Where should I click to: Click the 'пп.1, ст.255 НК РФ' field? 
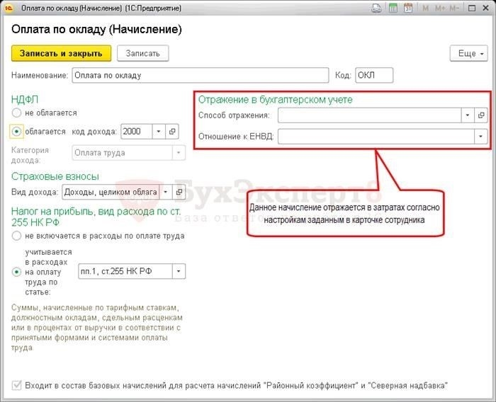125,271
